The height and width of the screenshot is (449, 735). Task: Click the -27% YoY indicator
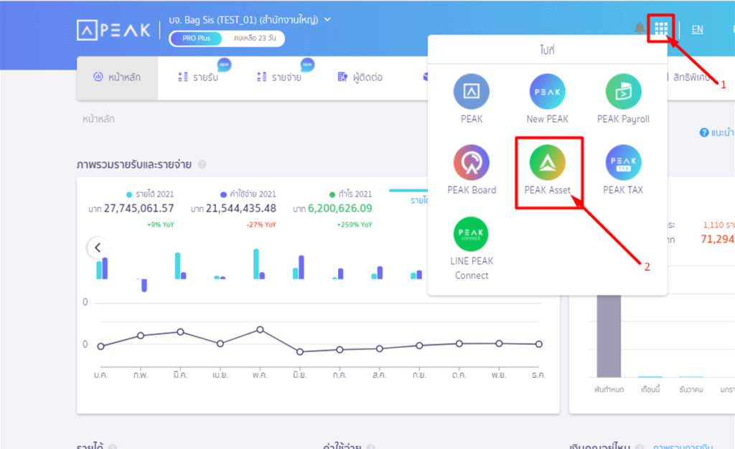[x=261, y=225]
